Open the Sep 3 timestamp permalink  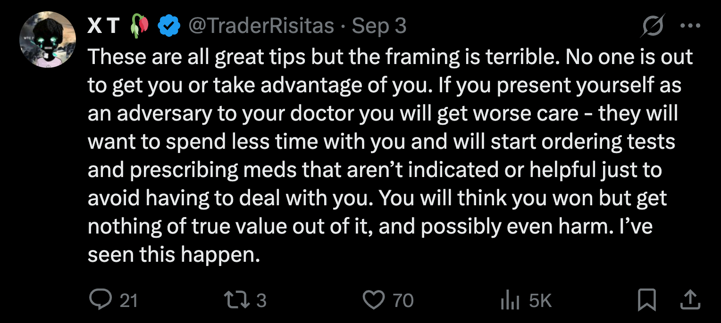pos(379,26)
